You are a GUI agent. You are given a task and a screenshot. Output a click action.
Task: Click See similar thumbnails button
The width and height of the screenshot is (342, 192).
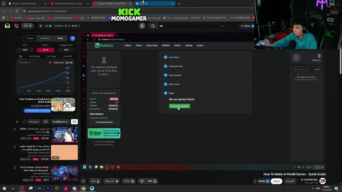(37, 111)
